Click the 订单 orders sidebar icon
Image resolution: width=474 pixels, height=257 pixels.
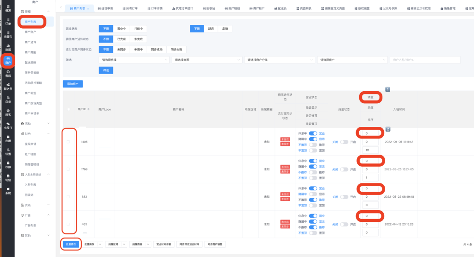8,21
